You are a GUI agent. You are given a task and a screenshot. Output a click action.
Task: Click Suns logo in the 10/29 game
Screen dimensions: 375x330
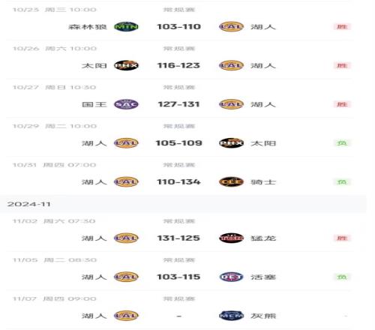pyautogui.click(x=231, y=143)
